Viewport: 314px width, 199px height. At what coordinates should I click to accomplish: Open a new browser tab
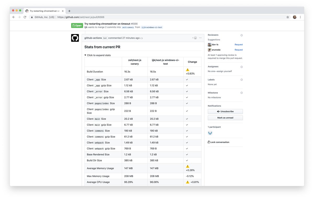tap(69, 11)
